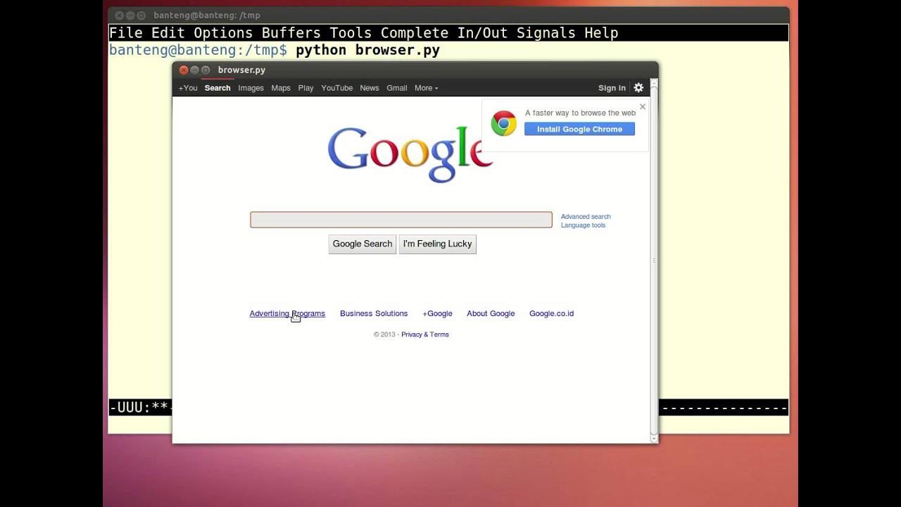Maximize the browser.py window
901x507 pixels.
(x=206, y=70)
